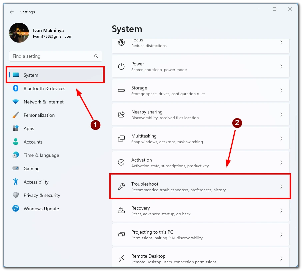Click the Personalization paintbrush icon

tap(16, 115)
